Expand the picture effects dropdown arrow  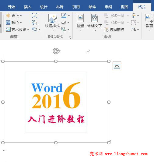(68, 23)
